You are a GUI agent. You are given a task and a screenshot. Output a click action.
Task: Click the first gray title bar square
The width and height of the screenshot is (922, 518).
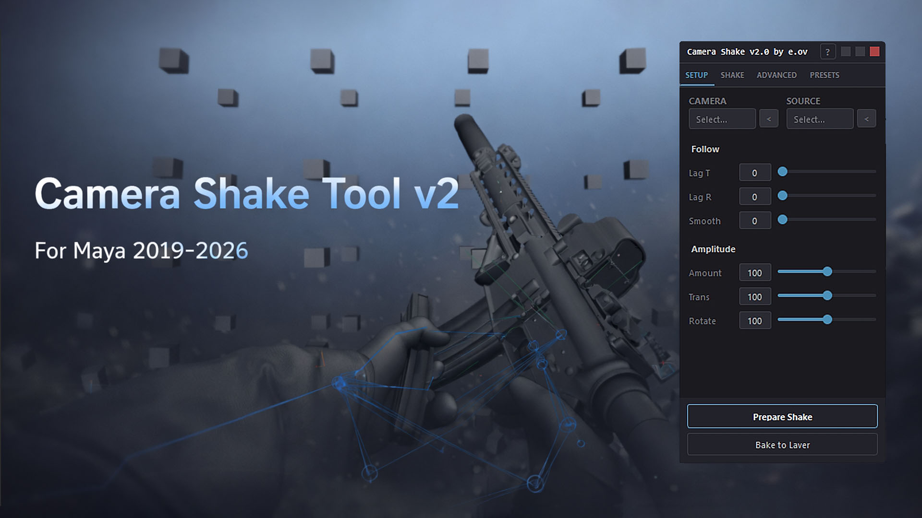pos(846,52)
